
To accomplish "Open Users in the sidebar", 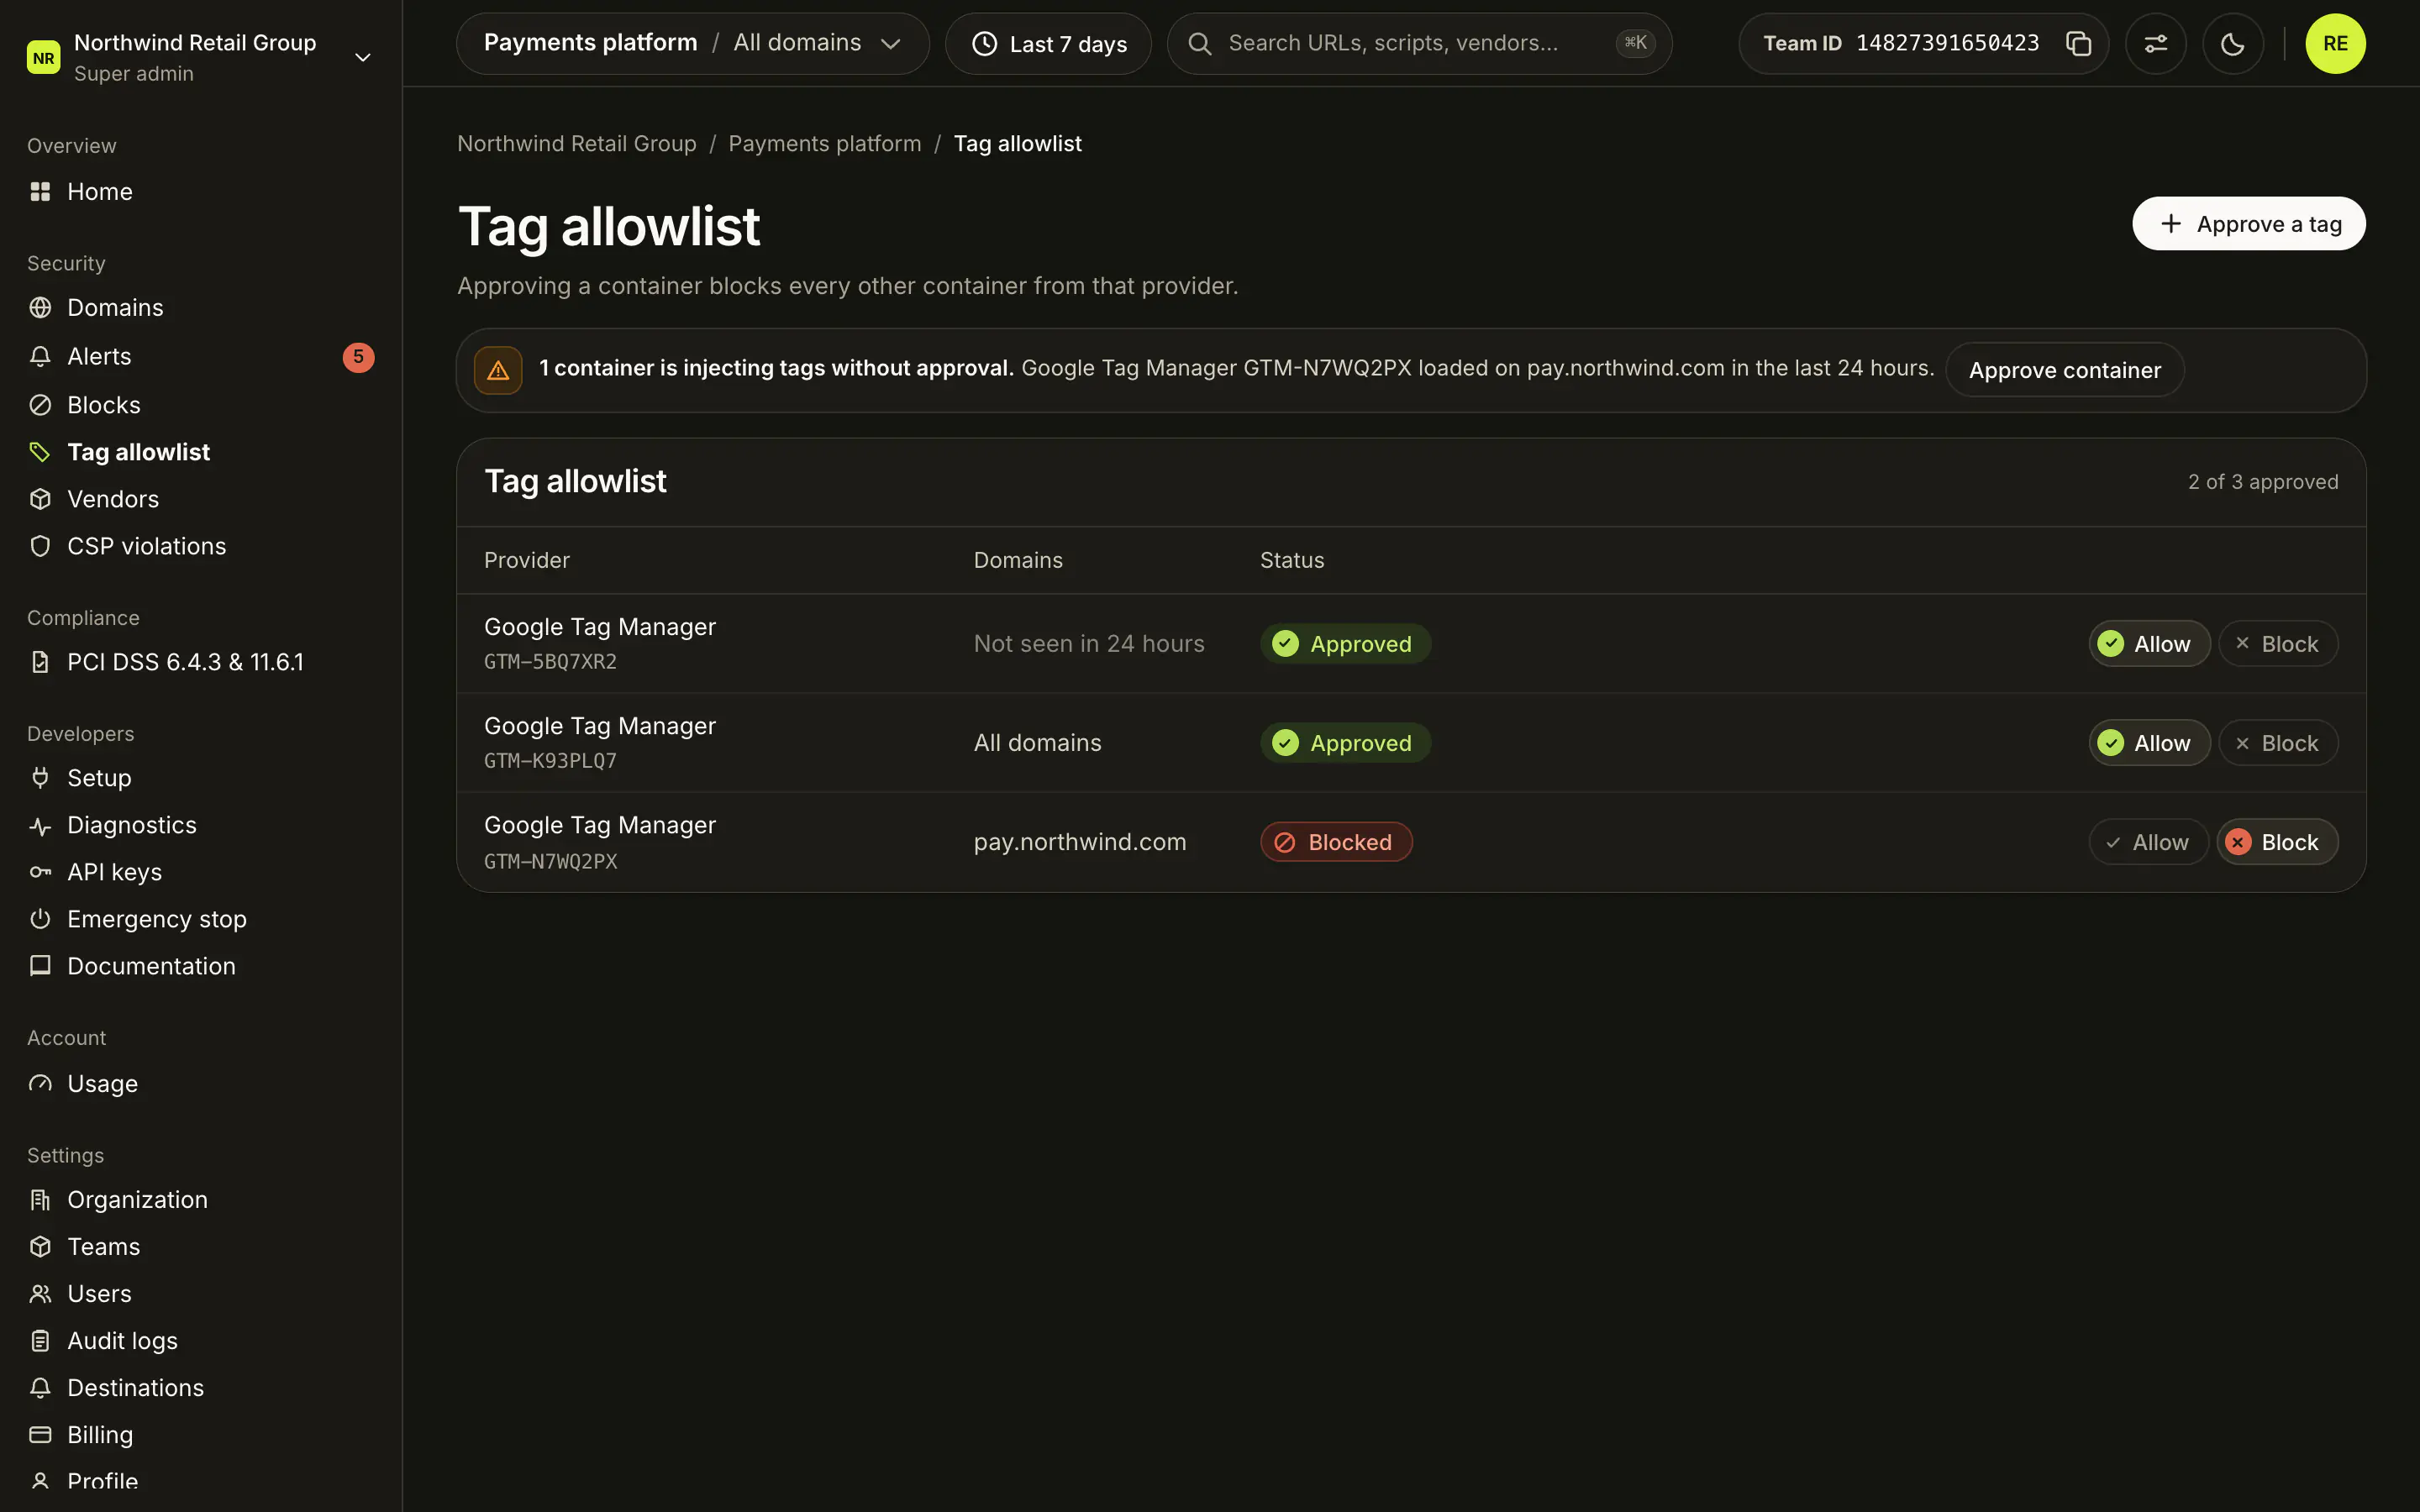I will tap(200, 1294).
